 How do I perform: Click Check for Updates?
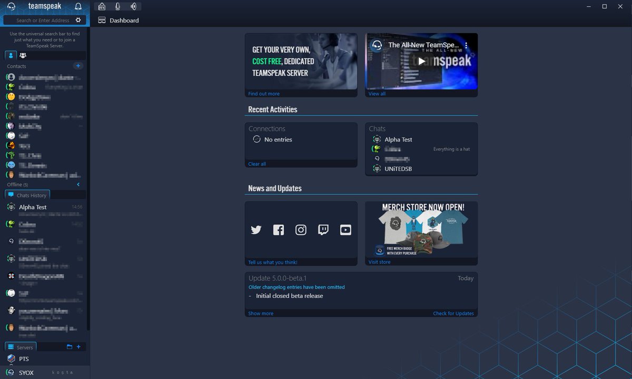click(x=453, y=313)
